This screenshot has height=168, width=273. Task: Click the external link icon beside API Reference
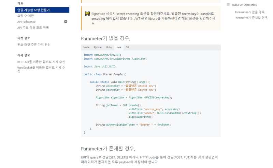(x=66, y=22)
